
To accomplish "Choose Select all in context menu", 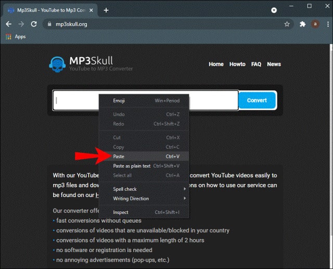I will click(144, 175).
